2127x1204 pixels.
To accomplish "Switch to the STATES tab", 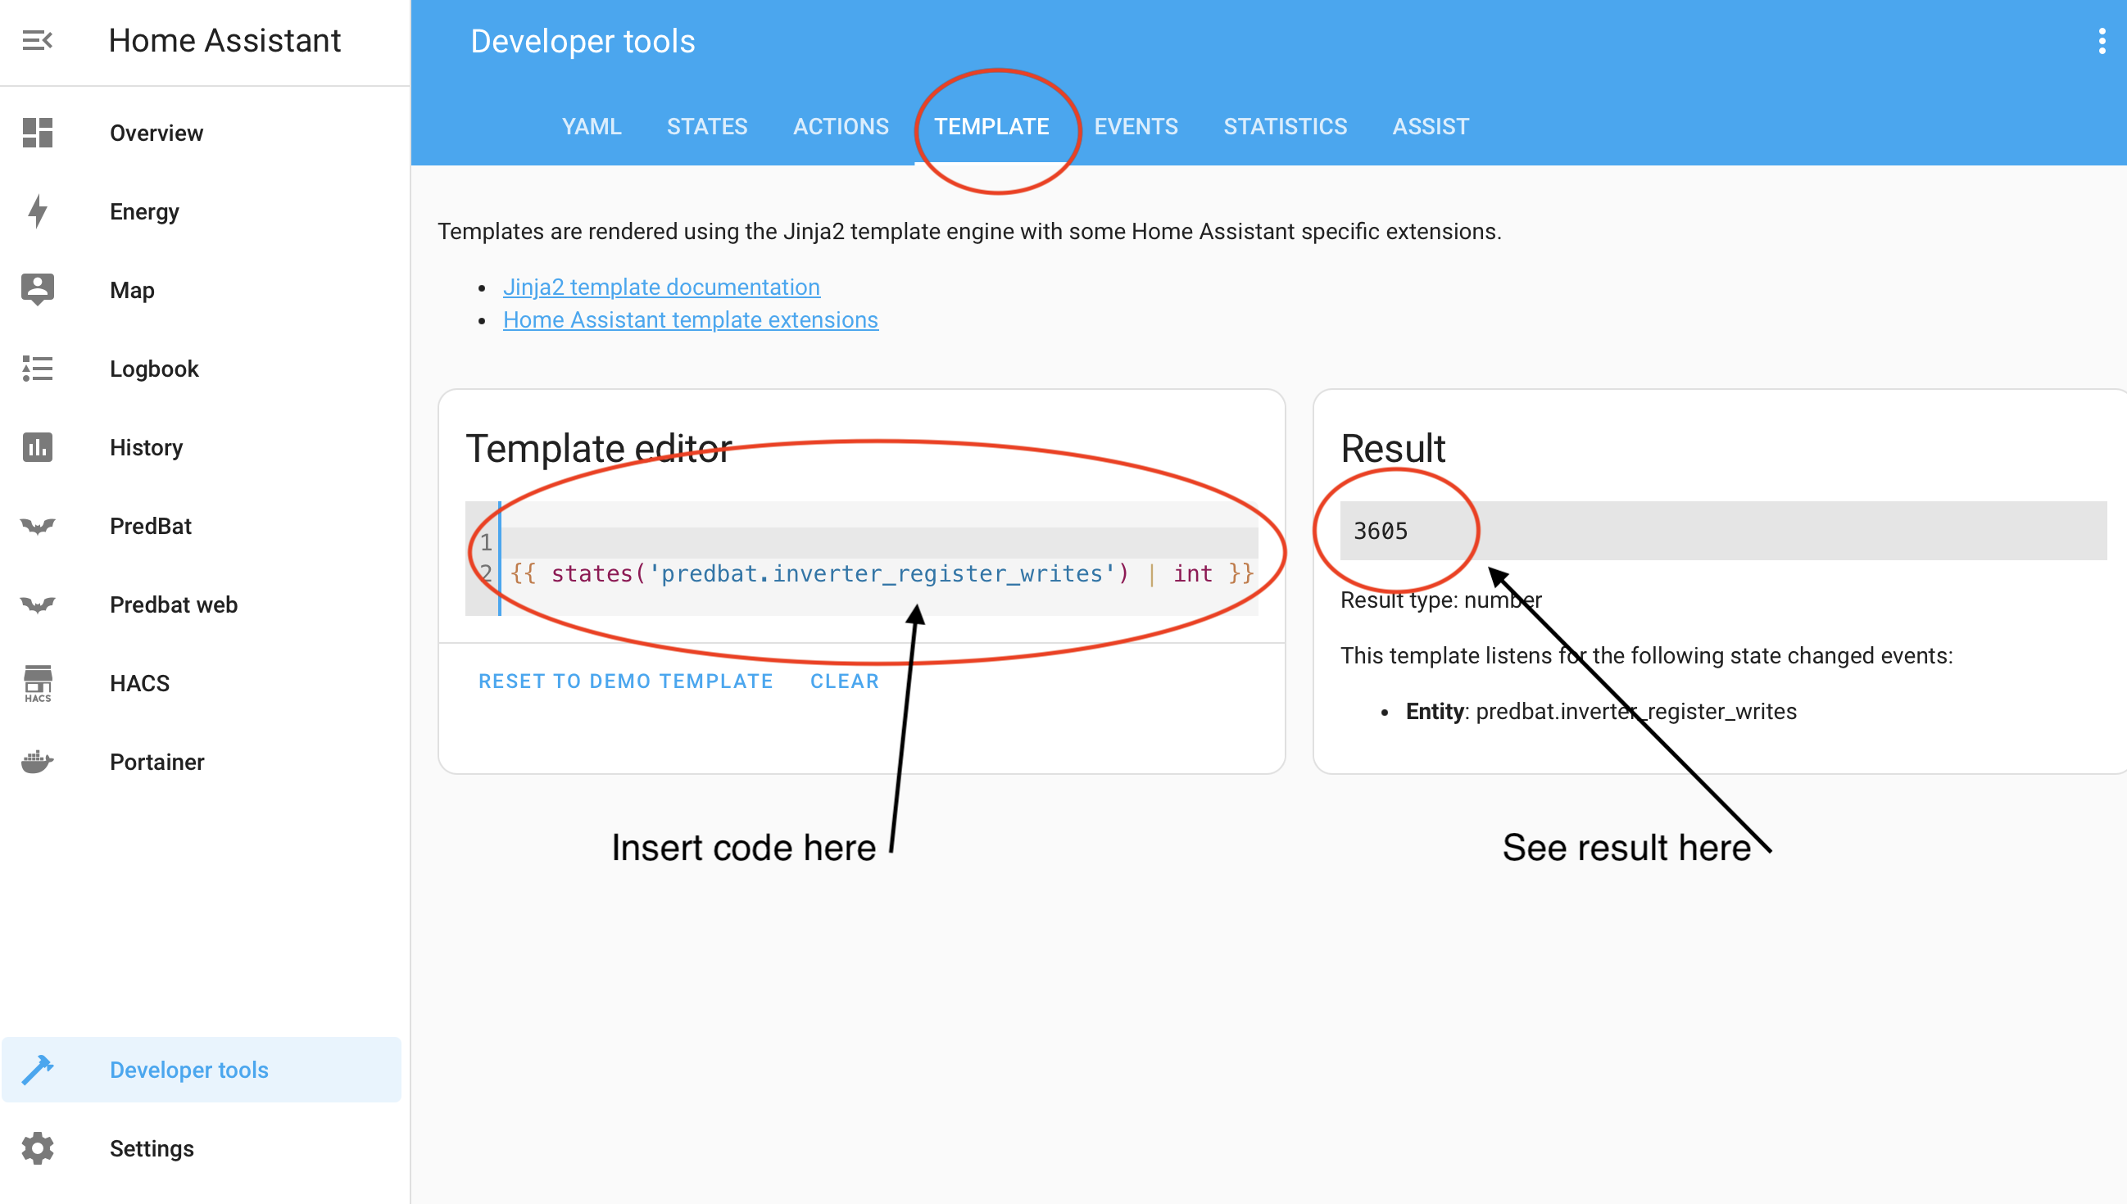I will pos(707,126).
